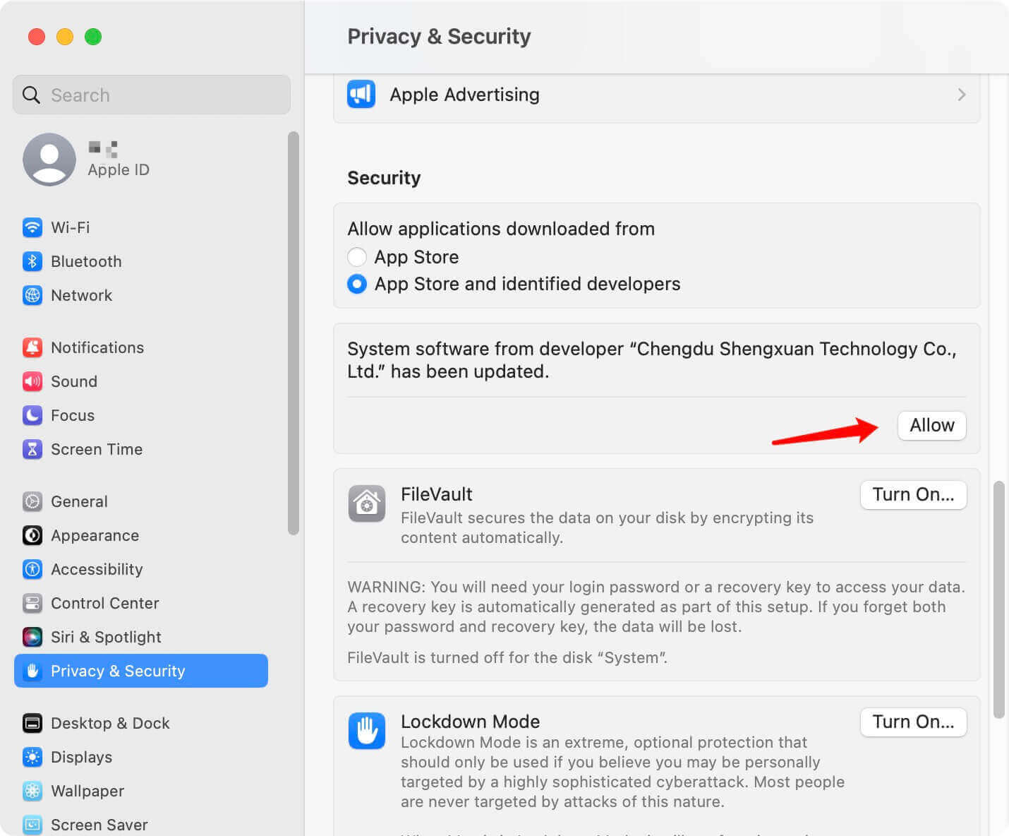Click the Apple Advertising megaphone icon

click(361, 95)
